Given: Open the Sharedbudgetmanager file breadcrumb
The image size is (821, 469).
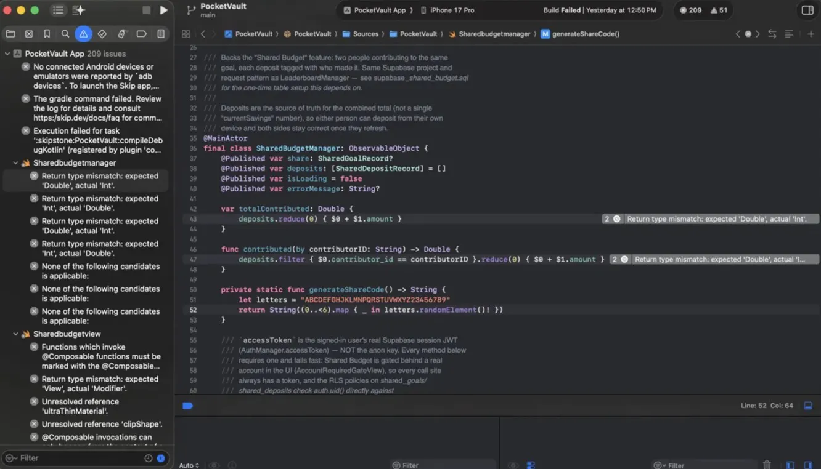Looking at the screenshot, I should point(490,34).
